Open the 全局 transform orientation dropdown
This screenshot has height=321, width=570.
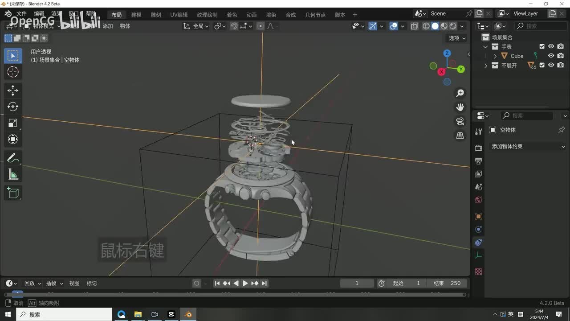click(196, 26)
